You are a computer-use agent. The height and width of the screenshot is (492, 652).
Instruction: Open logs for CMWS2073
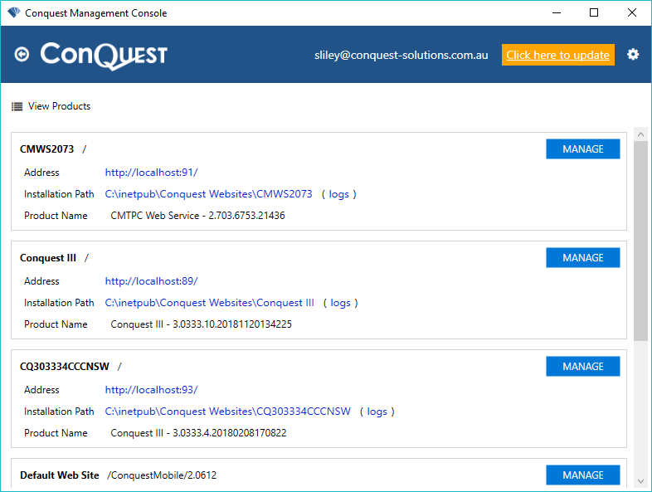(339, 194)
